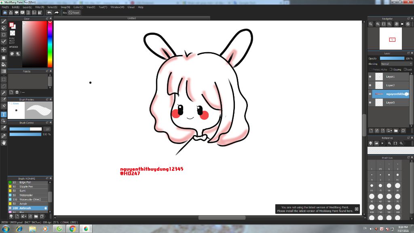Select the Acrylic brush
Image resolution: width=414 pixels, height=233 pixels.
(x=28, y=204)
